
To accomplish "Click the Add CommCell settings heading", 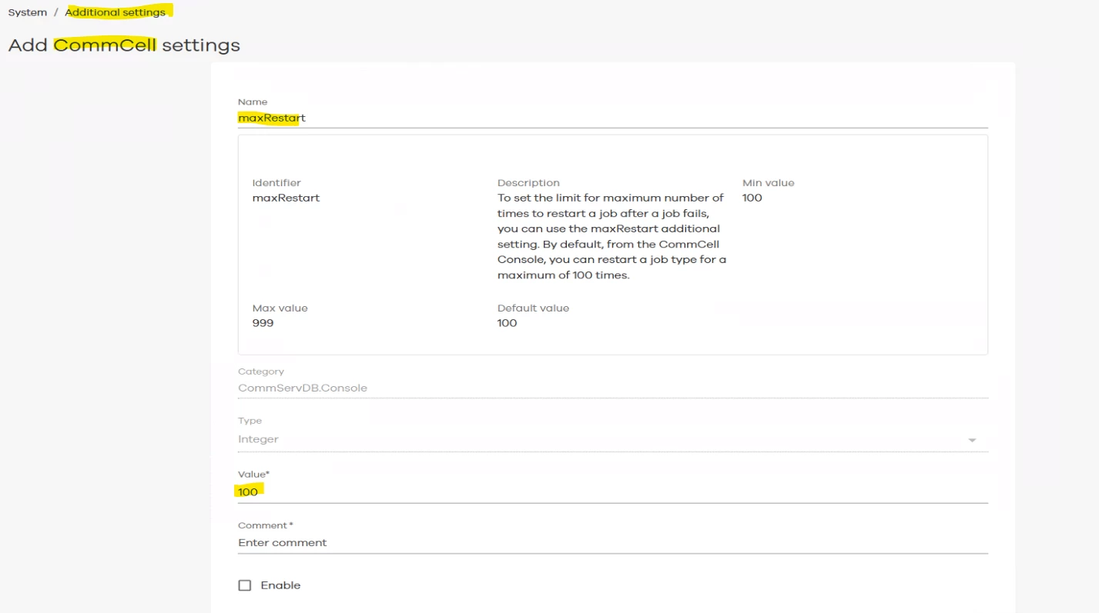I will 124,45.
